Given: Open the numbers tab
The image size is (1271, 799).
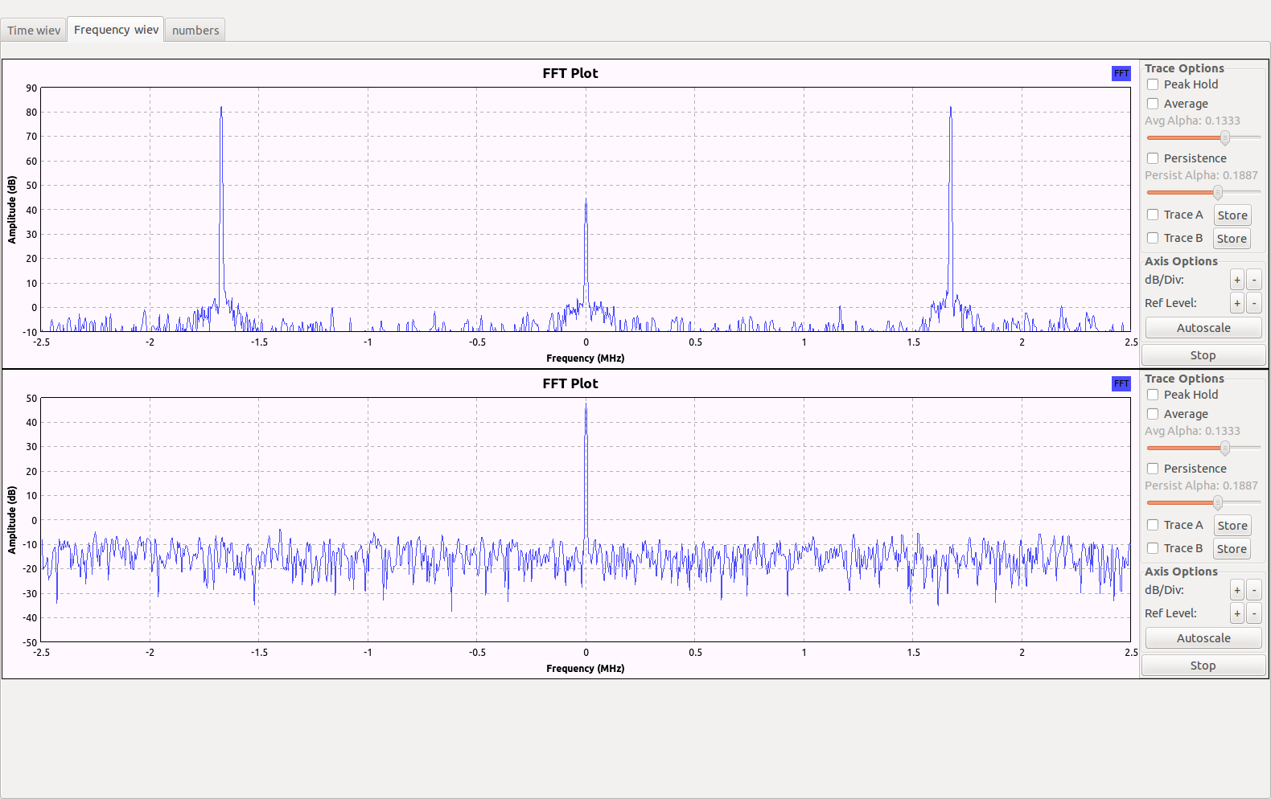Looking at the screenshot, I should pos(195,31).
